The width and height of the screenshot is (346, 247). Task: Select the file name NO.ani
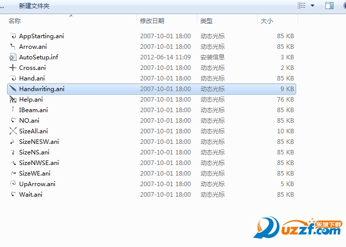pyautogui.click(x=29, y=121)
